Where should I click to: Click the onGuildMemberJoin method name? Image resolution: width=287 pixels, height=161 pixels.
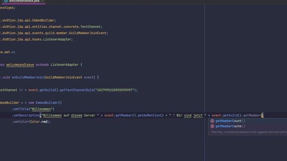pos(27,77)
